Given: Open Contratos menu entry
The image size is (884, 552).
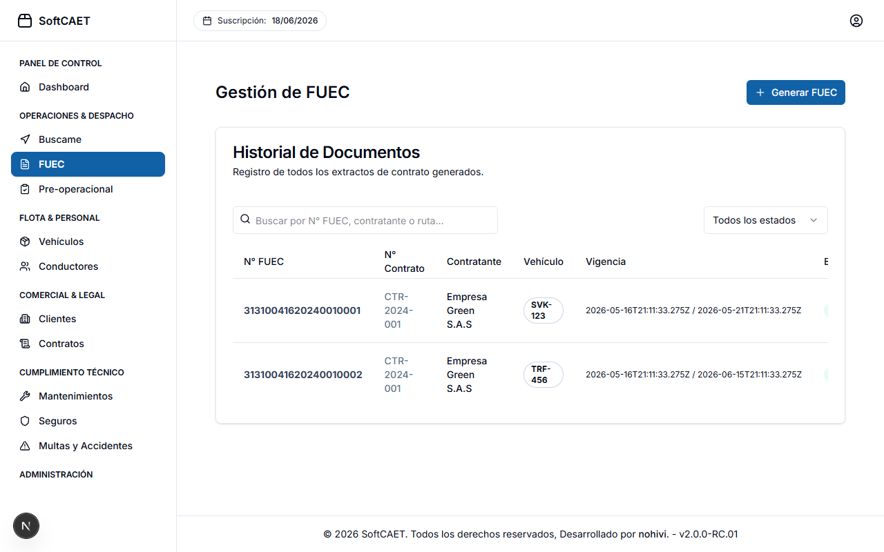Looking at the screenshot, I should [88, 344].
